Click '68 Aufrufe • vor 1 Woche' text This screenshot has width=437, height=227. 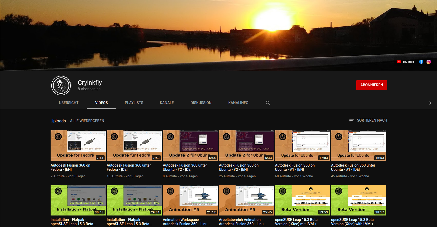[294, 176]
